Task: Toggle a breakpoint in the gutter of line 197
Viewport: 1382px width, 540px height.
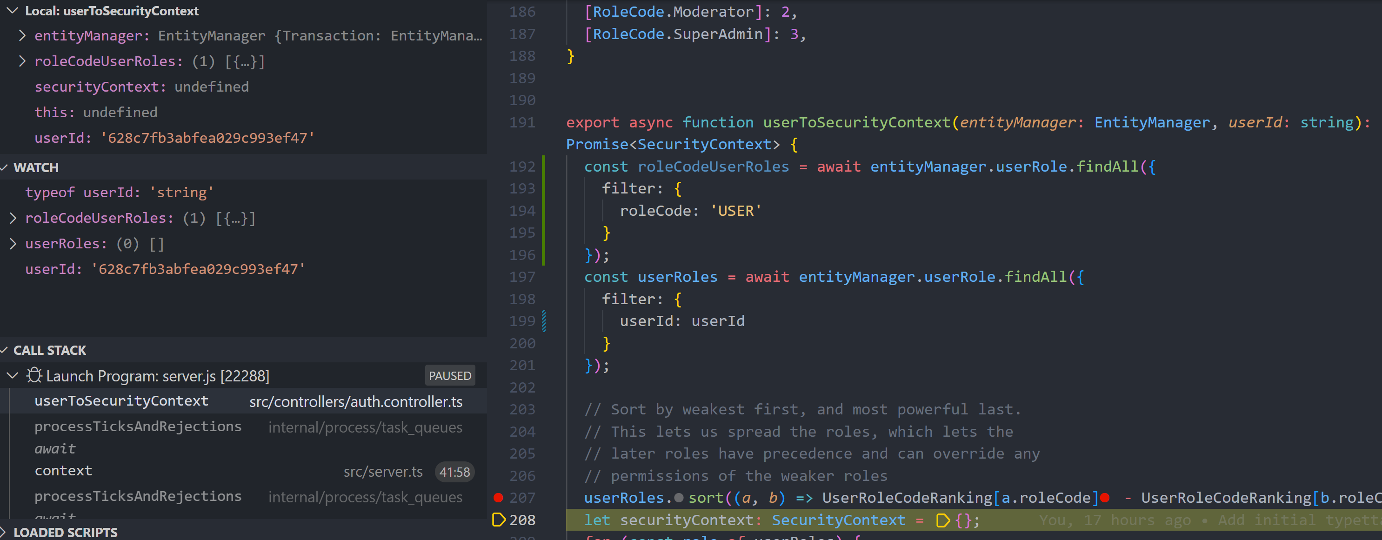Action: [500, 277]
